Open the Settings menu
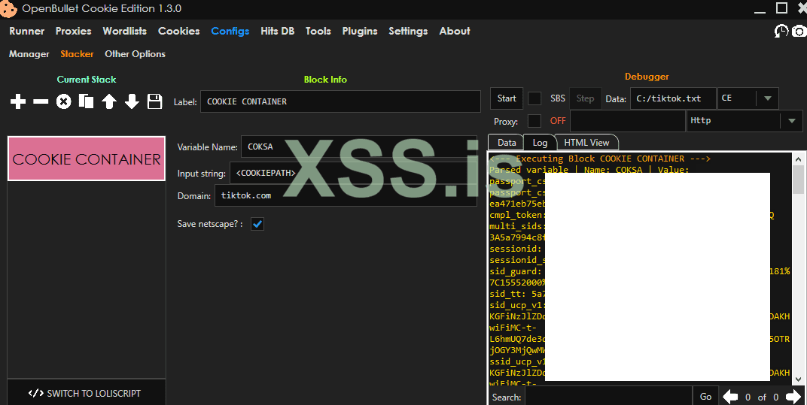This screenshot has height=405, width=807. coord(408,31)
